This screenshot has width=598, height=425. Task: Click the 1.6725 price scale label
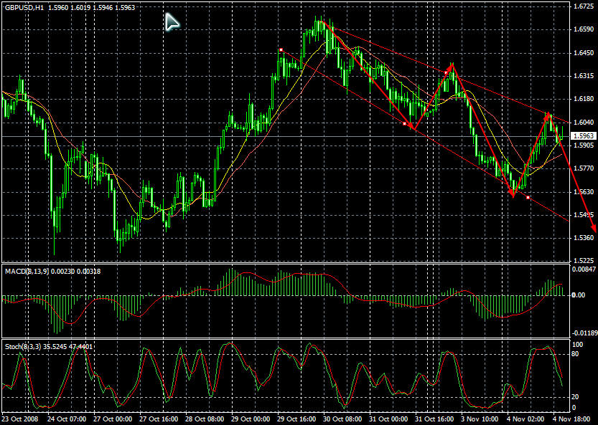pos(584,6)
